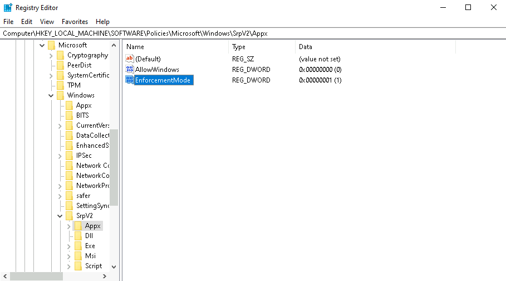Select the Cryptography folder icon
Image resolution: width=506 pixels, height=281 pixels.
60,55
